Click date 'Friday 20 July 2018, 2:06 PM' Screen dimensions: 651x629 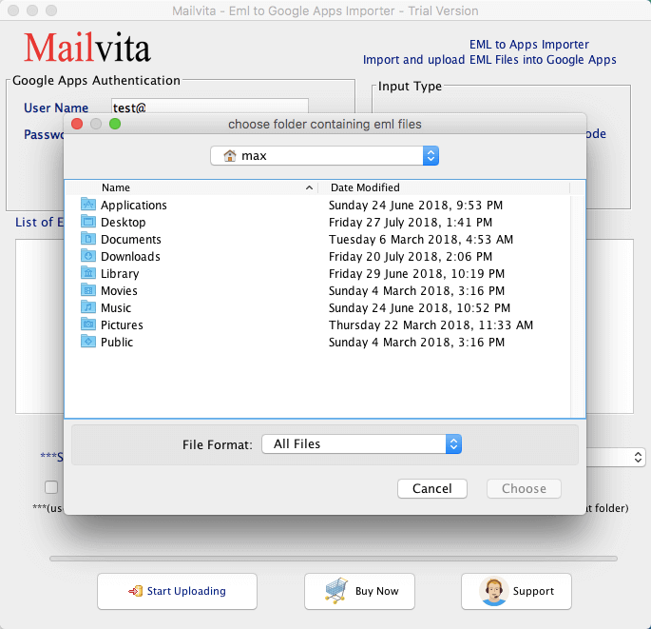coord(411,257)
